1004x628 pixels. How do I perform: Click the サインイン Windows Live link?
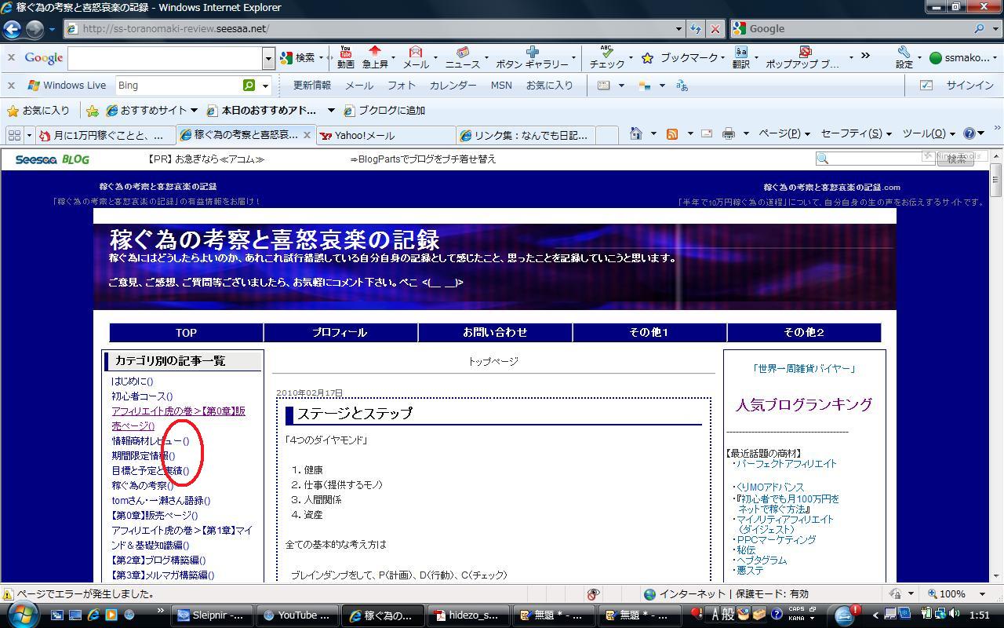click(x=970, y=85)
